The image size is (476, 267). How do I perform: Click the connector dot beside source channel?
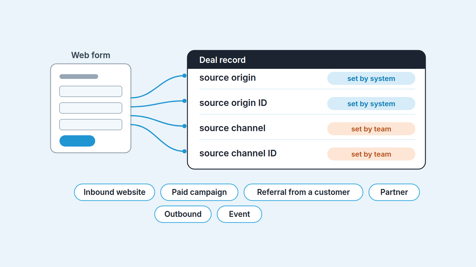tap(184, 126)
